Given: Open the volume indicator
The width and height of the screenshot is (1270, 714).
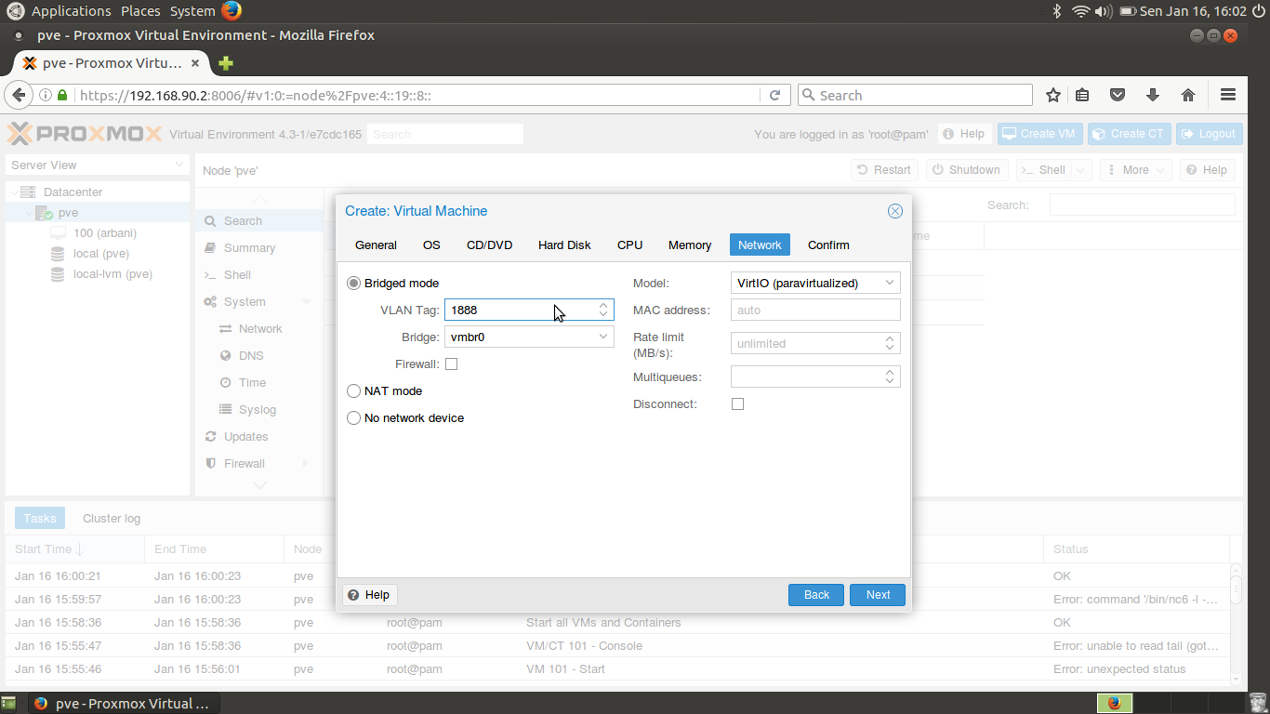Looking at the screenshot, I should click(x=1104, y=11).
